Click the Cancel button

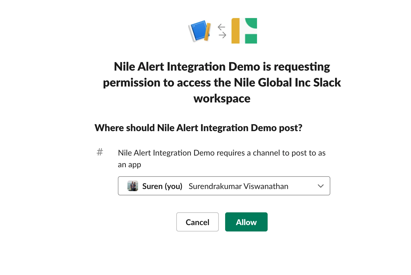(x=198, y=222)
